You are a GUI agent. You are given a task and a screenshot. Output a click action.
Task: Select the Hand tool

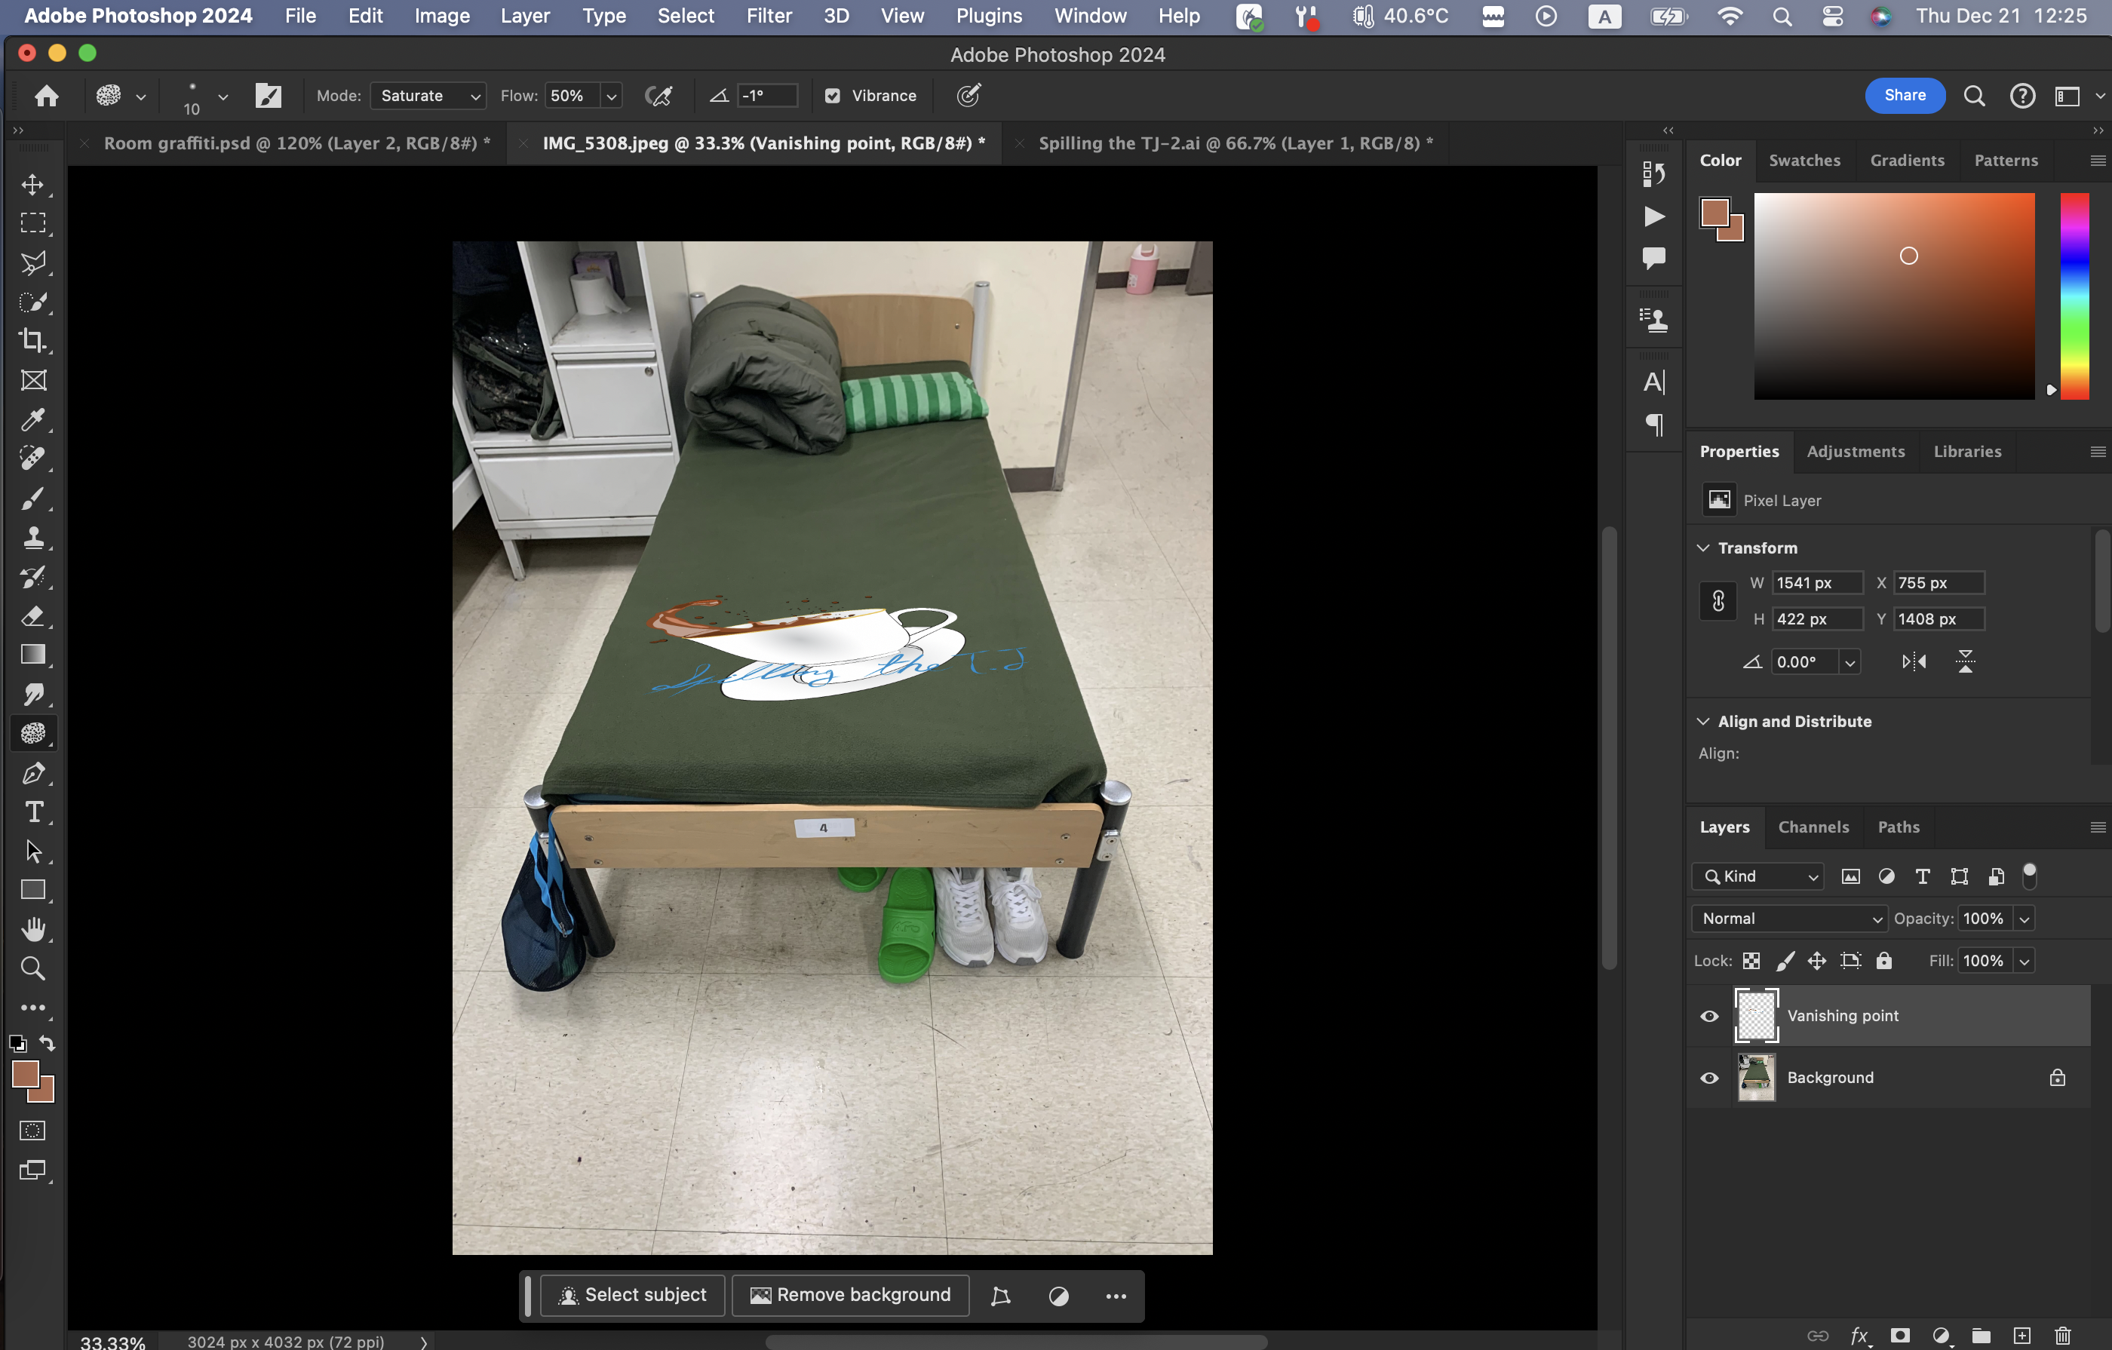tap(33, 929)
